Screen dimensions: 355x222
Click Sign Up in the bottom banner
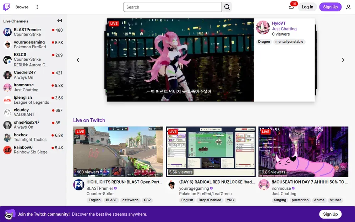330,214
